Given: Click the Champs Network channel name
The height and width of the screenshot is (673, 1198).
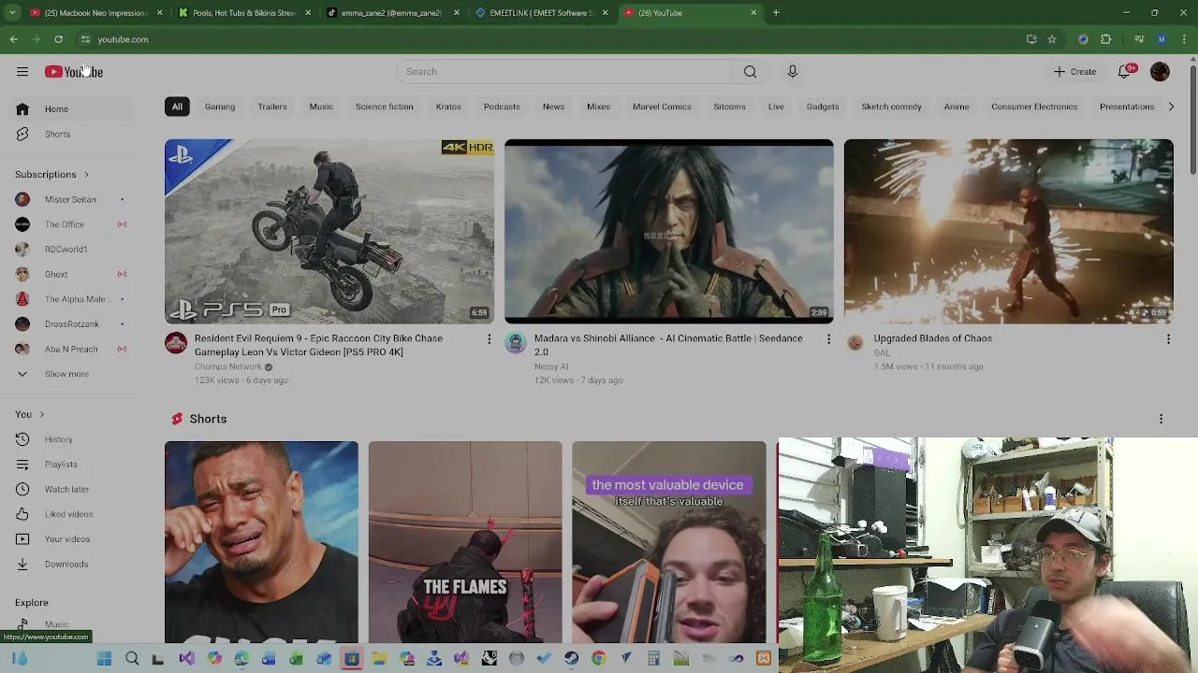Looking at the screenshot, I should (x=228, y=366).
